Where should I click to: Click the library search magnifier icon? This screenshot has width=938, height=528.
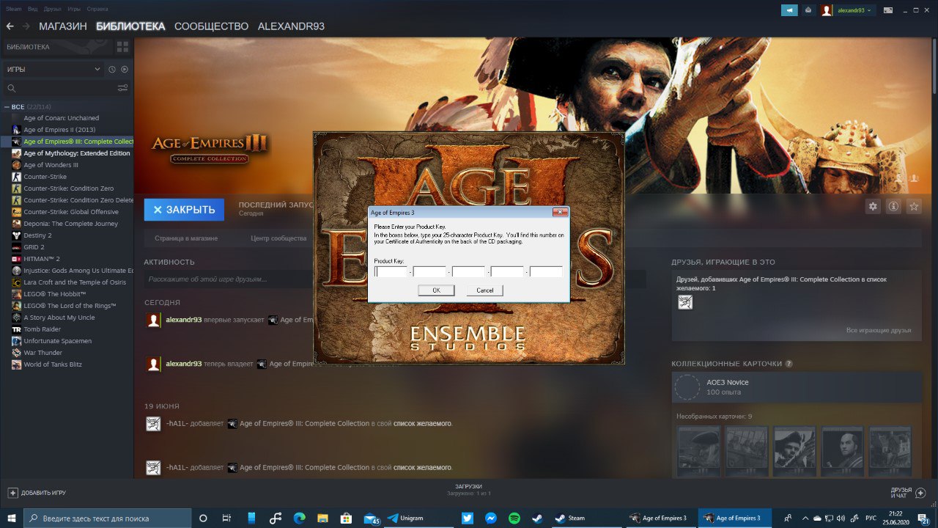pos(11,88)
